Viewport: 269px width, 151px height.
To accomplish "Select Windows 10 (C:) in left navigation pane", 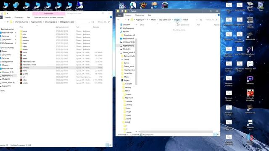I will 8,72.
